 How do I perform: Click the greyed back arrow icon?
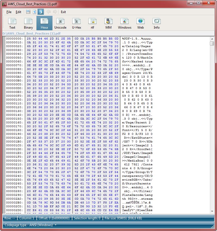[48, 12]
